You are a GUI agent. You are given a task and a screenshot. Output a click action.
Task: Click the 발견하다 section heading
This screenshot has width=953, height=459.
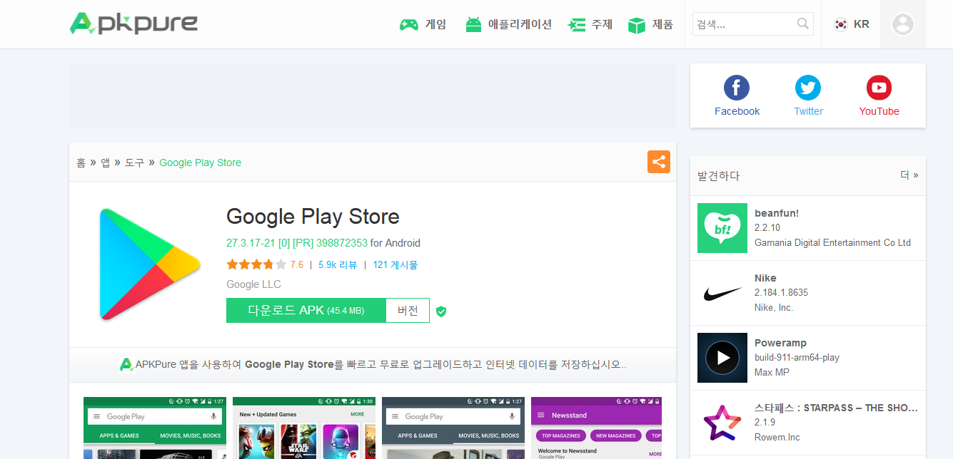coord(719,175)
